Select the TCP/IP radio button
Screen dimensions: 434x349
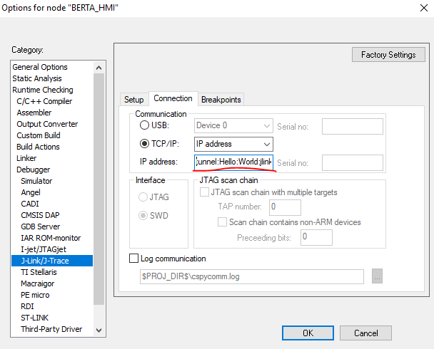coord(144,144)
